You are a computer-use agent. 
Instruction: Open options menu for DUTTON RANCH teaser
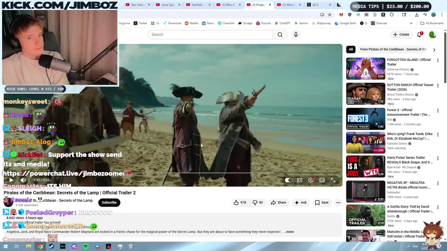(x=438, y=86)
